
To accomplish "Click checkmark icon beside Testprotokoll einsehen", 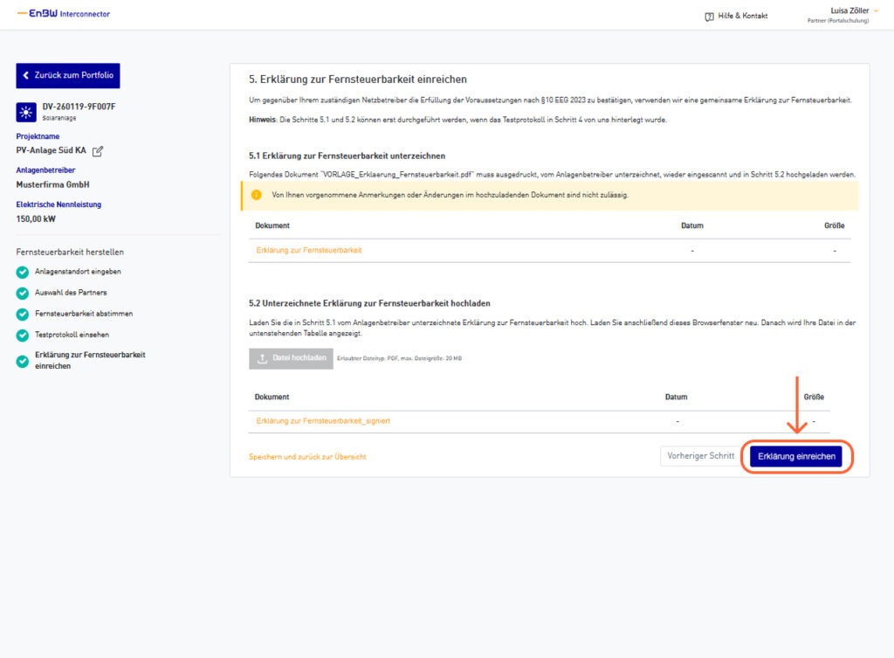I will pyautogui.click(x=23, y=335).
